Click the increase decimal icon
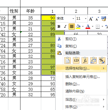Viewport: 108px width, 110px height. (x=107, y=27)
